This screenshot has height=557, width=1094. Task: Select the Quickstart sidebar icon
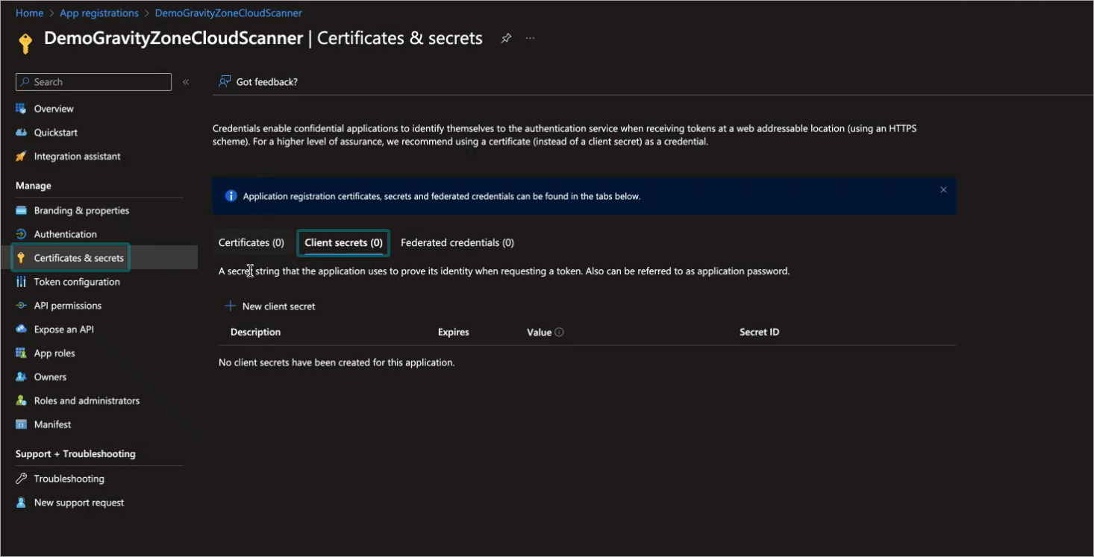(22, 132)
